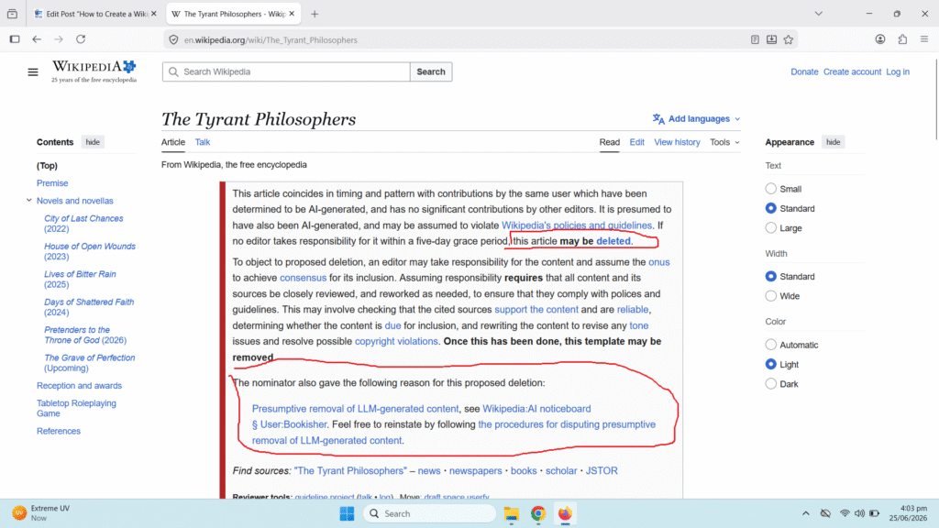
Task: Open a new browser tab with plus
Action: [x=315, y=14]
